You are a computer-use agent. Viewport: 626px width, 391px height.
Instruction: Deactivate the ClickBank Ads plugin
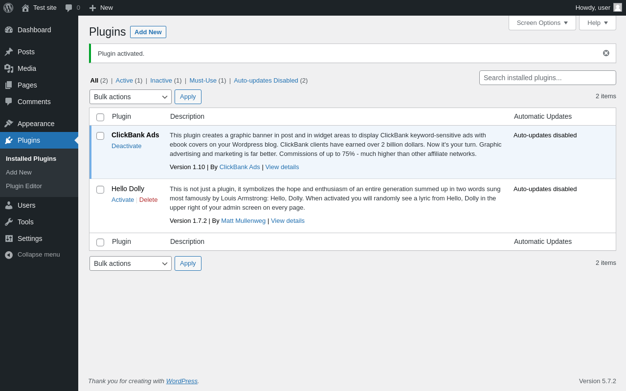(126, 146)
